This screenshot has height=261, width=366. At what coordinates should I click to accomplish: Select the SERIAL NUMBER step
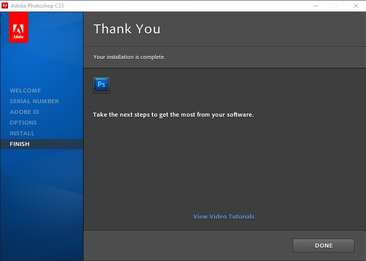[x=34, y=102]
